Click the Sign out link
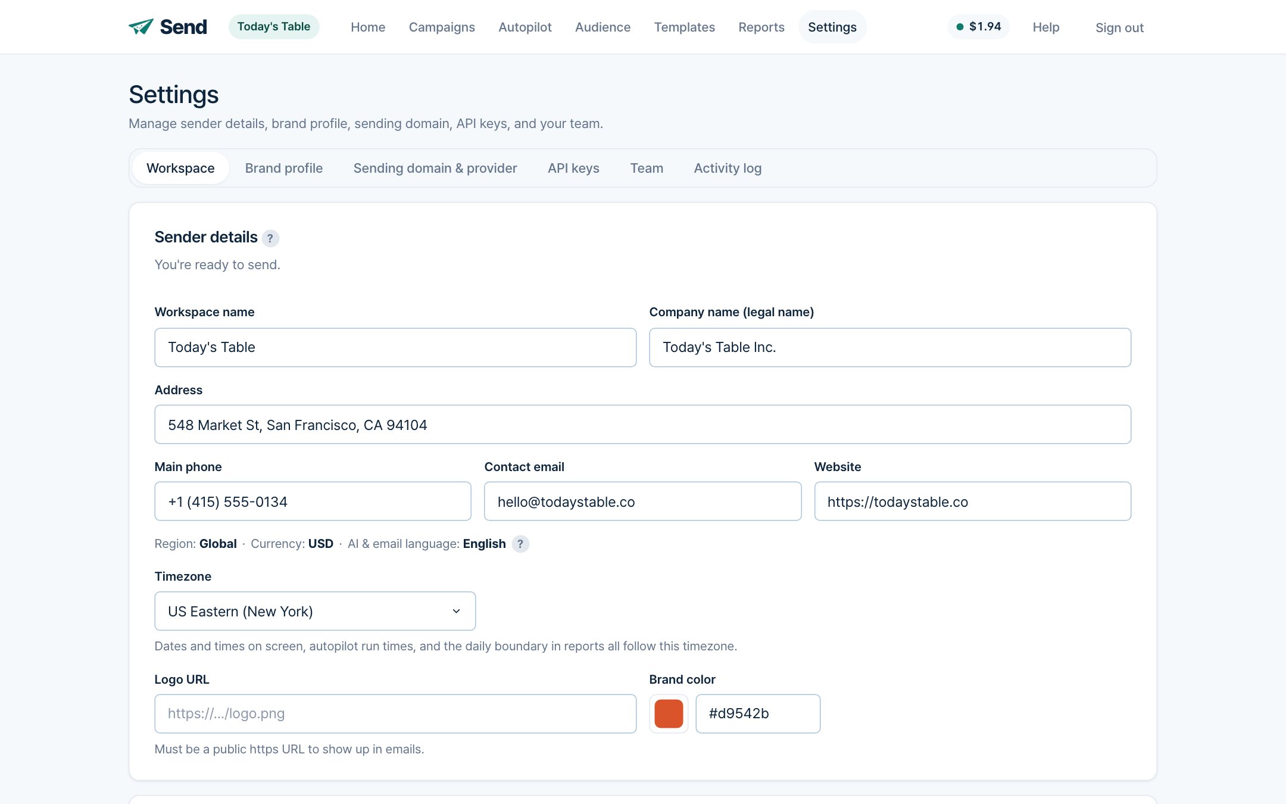1286x804 pixels. pyautogui.click(x=1119, y=27)
